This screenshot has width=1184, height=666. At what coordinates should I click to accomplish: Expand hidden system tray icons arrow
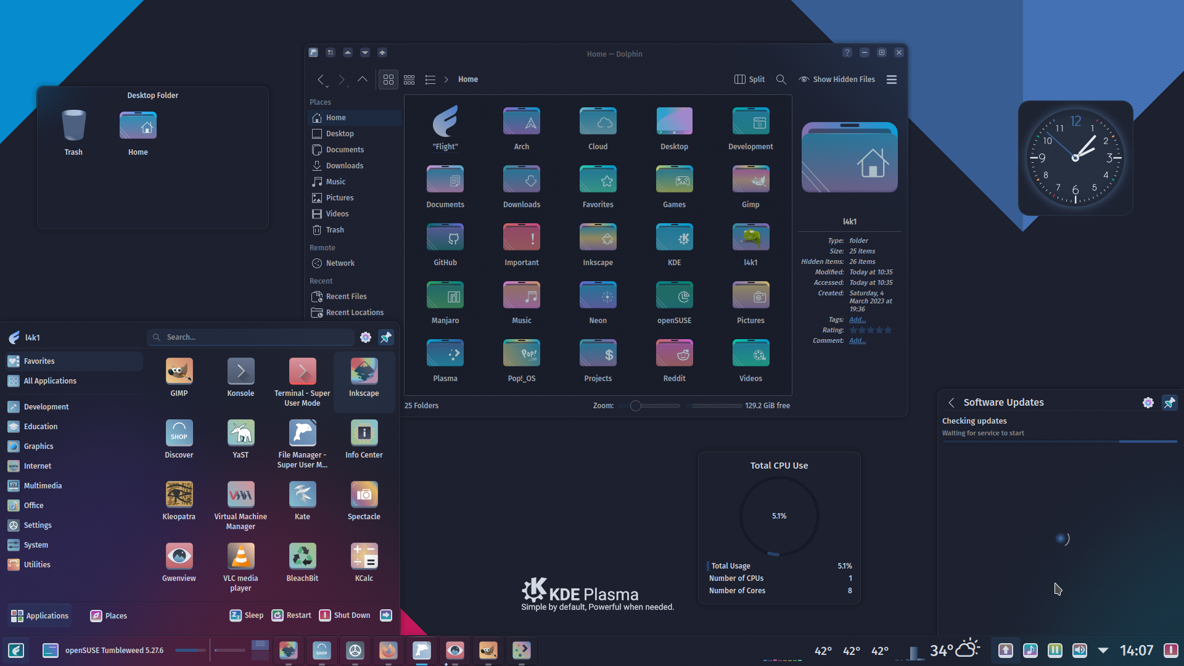pyautogui.click(x=1103, y=650)
